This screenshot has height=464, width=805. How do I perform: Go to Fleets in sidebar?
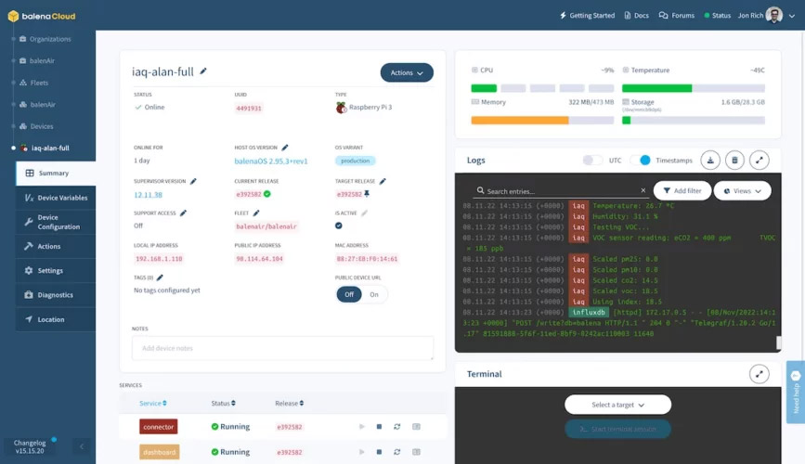(x=33, y=83)
